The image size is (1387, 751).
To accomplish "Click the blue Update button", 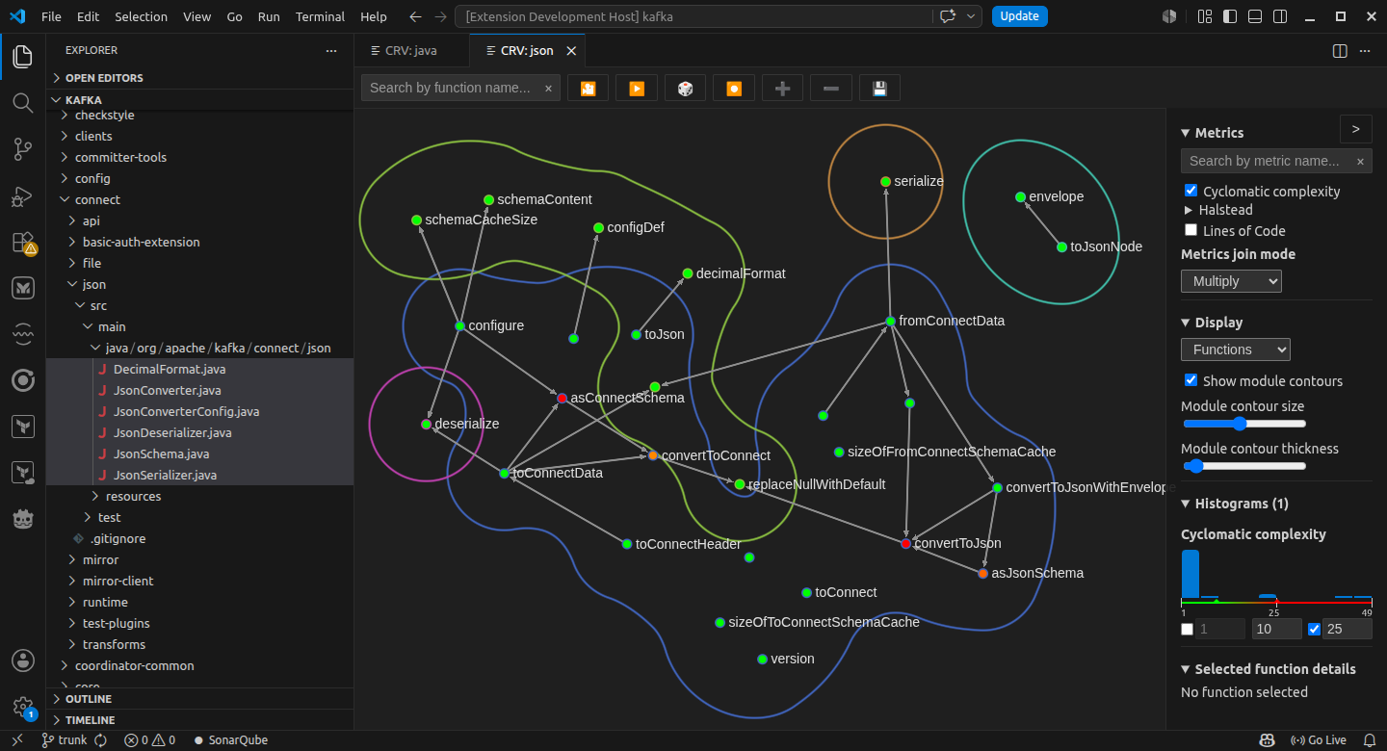I will [x=1020, y=16].
